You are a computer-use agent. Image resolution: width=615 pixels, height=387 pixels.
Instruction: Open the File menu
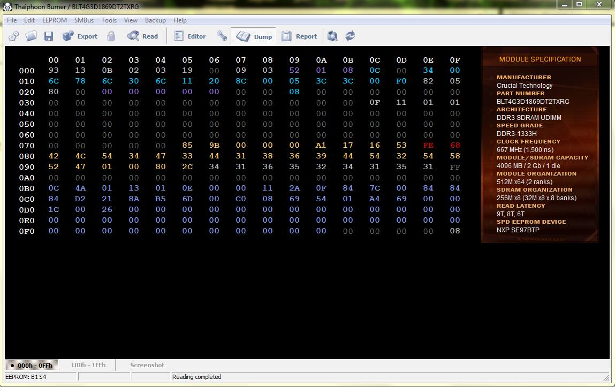[x=12, y=20]
